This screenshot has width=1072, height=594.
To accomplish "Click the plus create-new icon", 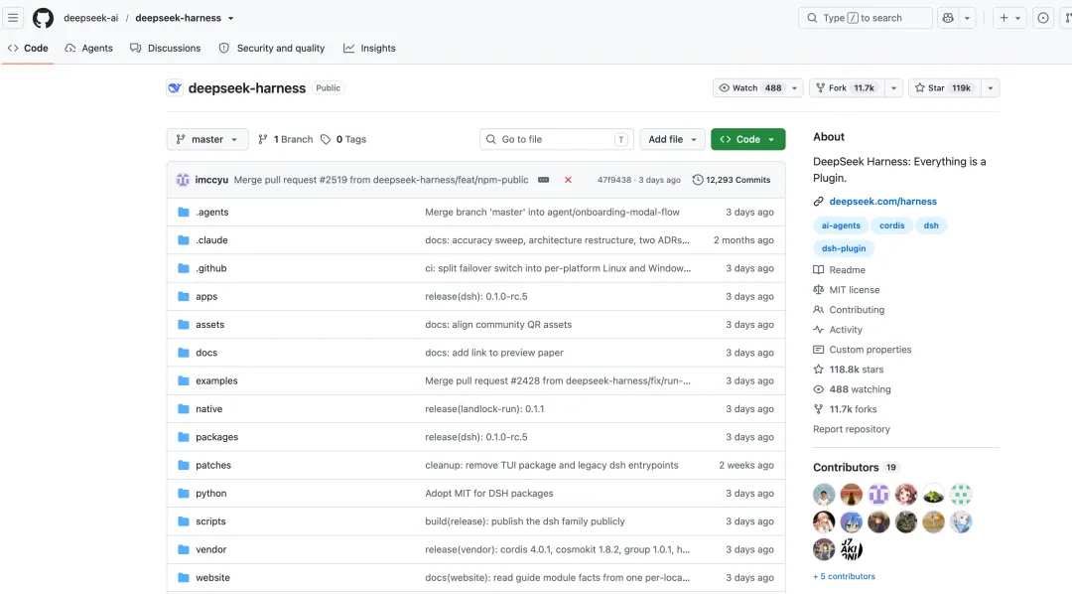I will click(x=1004, y=18).
